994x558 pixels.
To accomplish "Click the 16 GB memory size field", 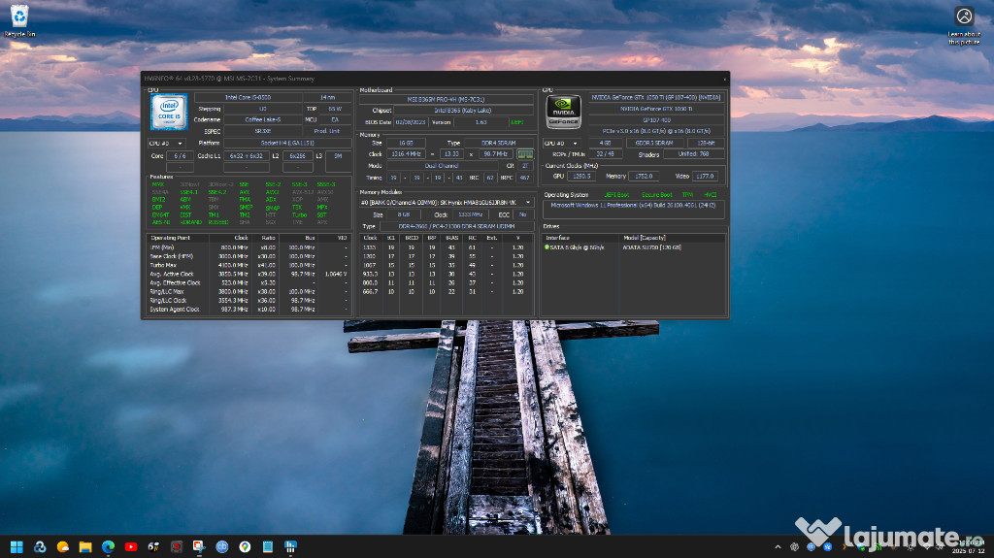I will click(x=406, y=144).
